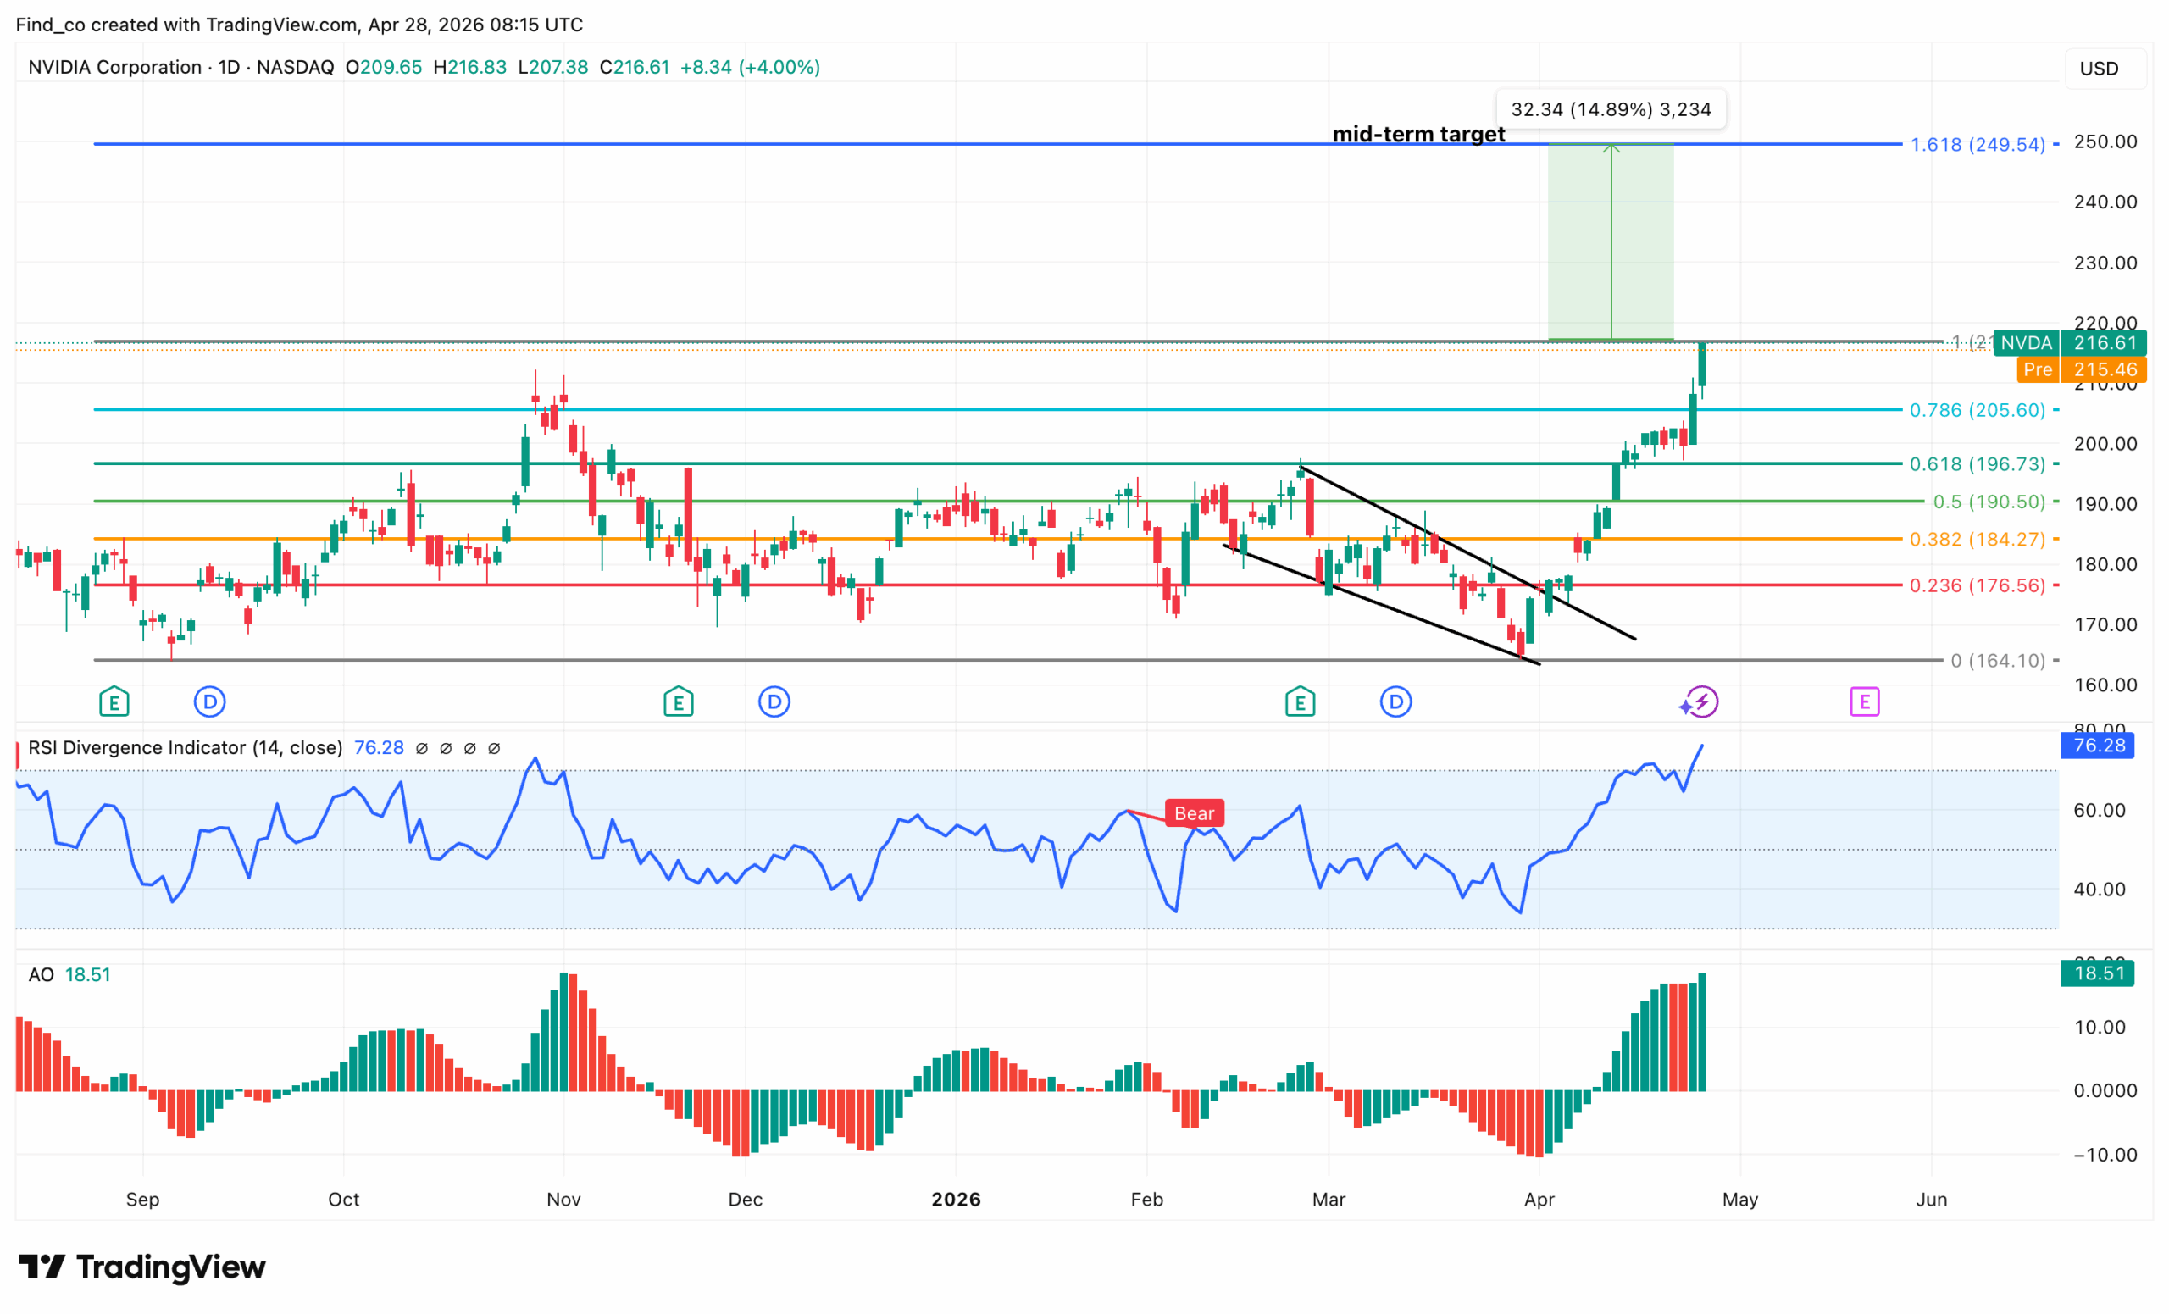Click the 40.00 RSI axis label
This screenshot has height=1314, width=2169.
tap(2099, 890)
